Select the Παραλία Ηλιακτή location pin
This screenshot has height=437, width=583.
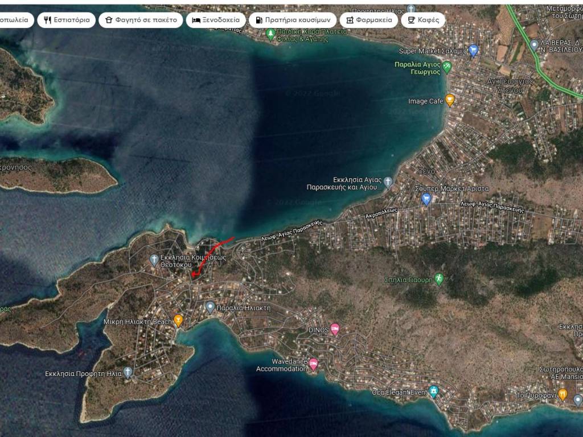[210, 307]
